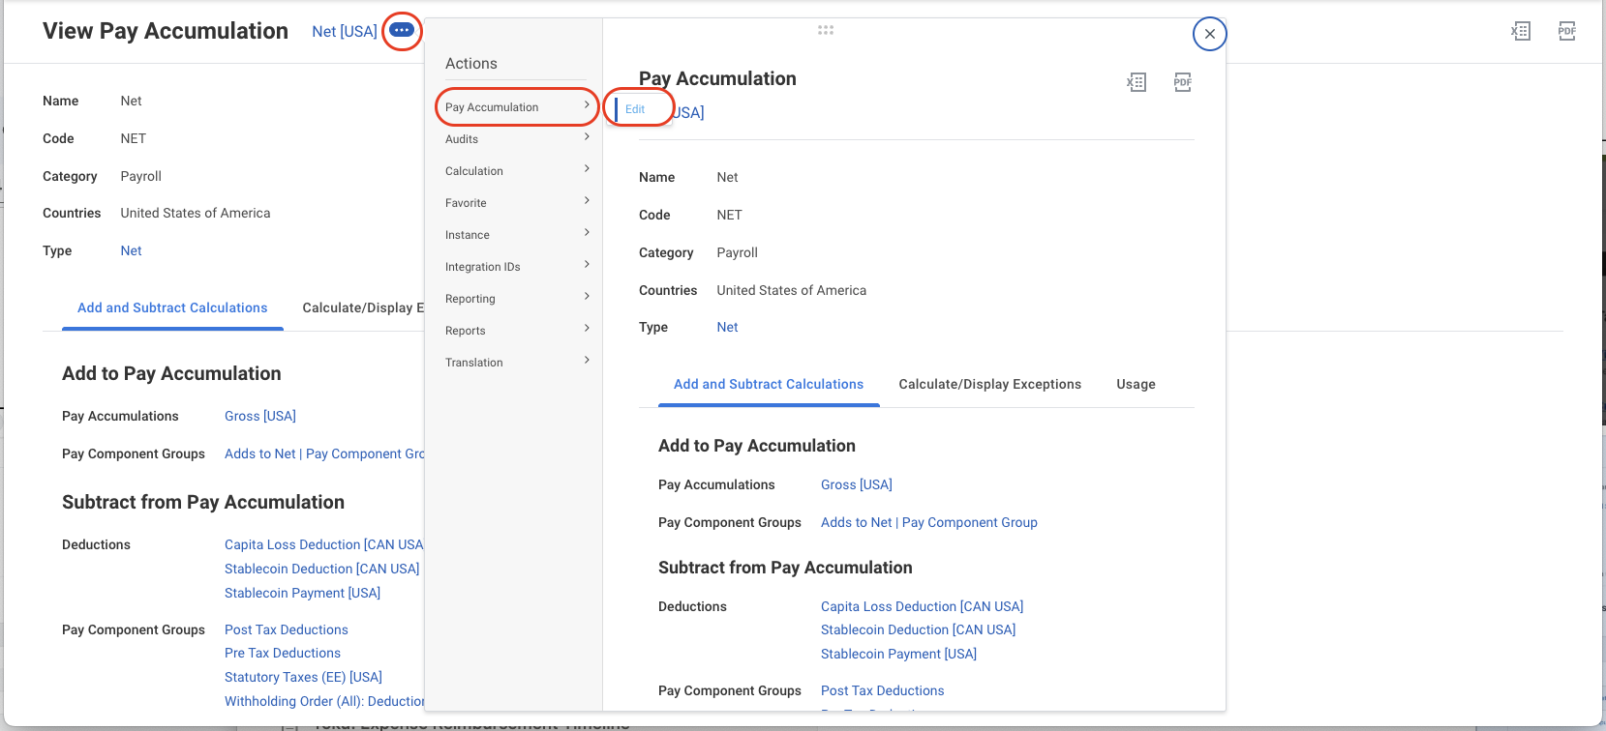Open main page Post Tax Deductions link
Image resolution: width=1606 pixels, height=731 pixels.
pyautogui.click(x=287, y=629)
